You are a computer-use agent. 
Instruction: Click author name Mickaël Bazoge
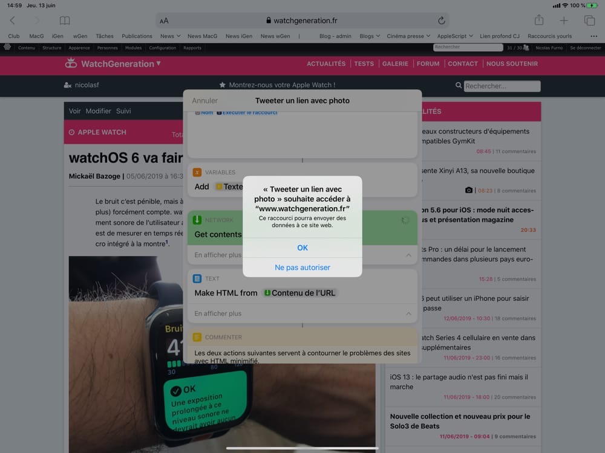point(94,176)
